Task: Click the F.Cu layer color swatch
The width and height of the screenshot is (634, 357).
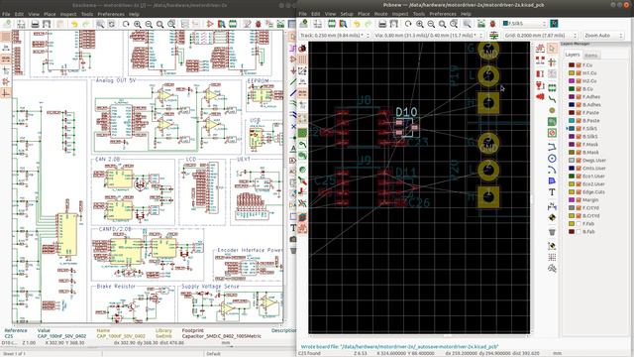Action: (572, 65)
